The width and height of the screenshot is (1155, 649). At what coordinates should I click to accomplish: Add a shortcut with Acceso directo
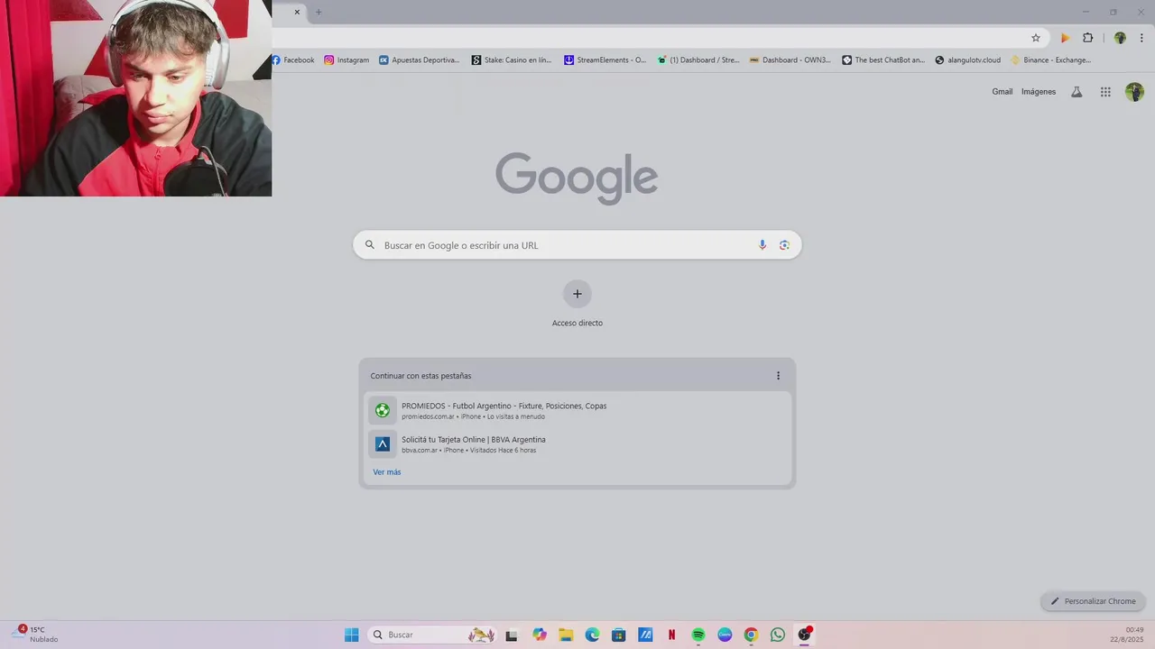coord(577,305)
